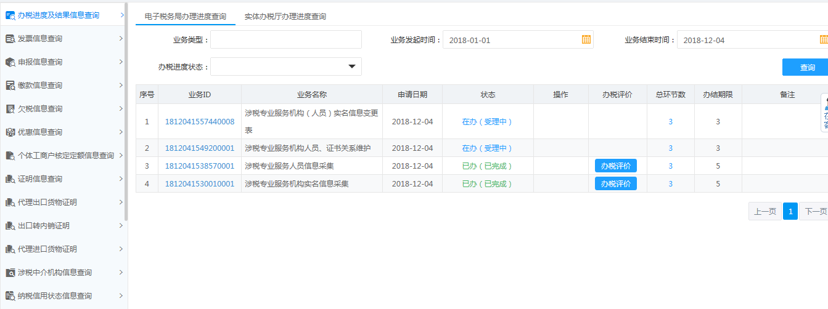Open calendar picker for 业务发起时间
The height and width of the screenshot is (309, 828).
[x=586, y=39]
